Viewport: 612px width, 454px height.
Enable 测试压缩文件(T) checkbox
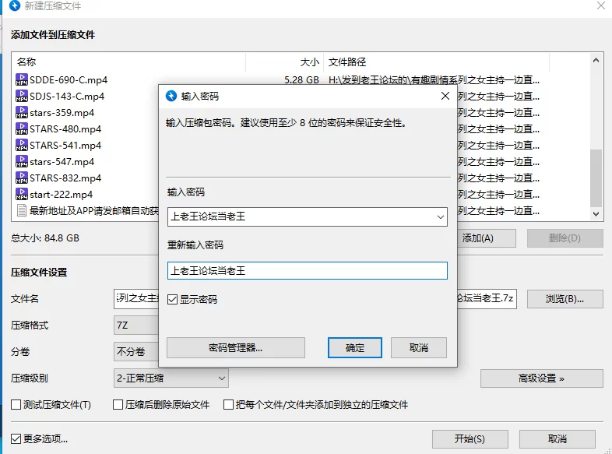(16, 404)
